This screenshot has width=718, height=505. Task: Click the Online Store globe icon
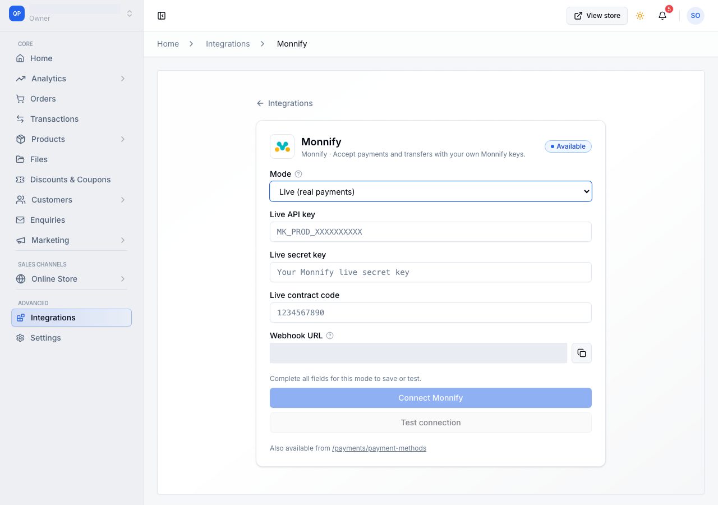[x=21, y=279]
